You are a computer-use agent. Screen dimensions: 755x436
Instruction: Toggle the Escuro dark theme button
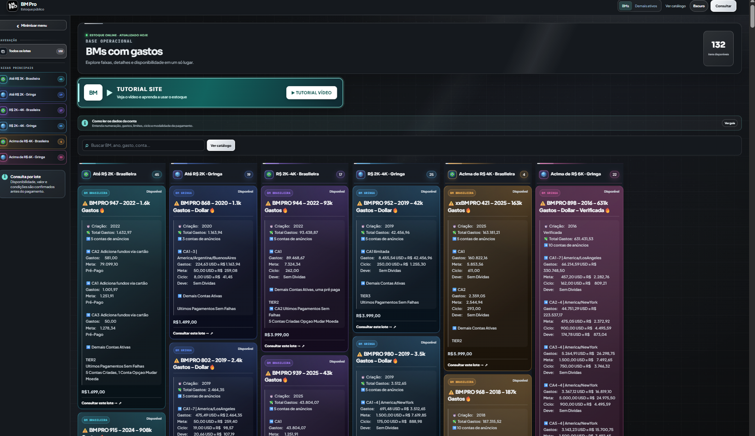point(699,6)
